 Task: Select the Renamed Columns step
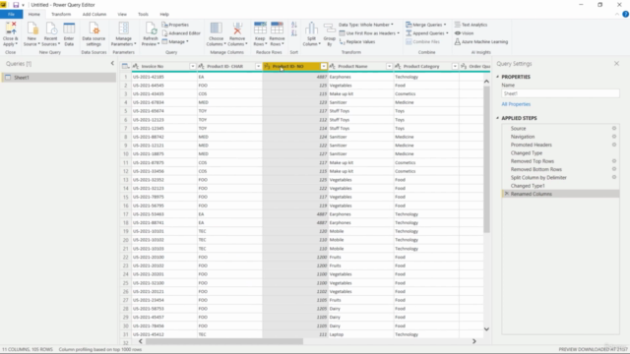560,194
